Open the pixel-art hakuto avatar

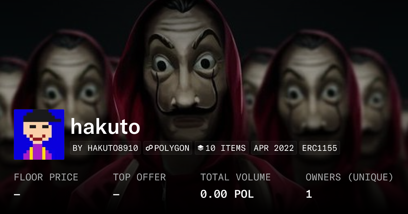(39, 135)
